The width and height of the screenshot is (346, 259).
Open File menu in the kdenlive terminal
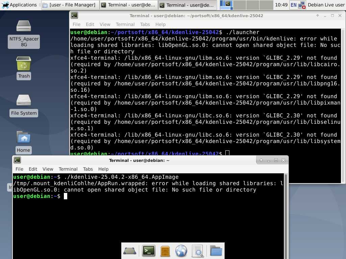[x=76, y=24]
